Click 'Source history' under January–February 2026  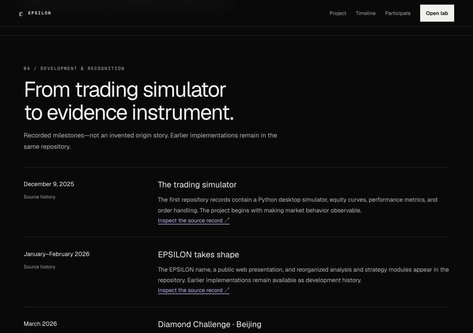[x=40, y=267]
